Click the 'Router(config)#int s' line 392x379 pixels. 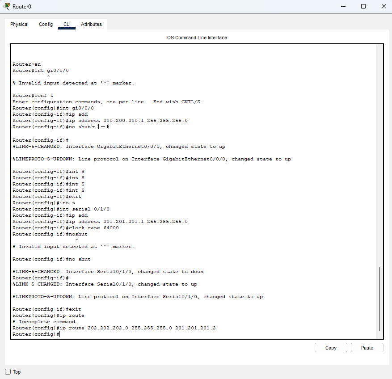(44, 203)
